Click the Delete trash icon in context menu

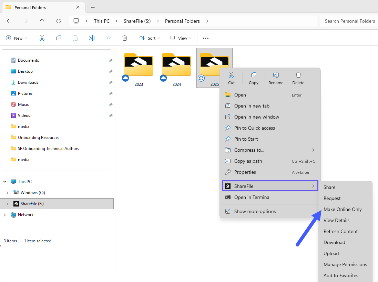click(x=298, y=75)
